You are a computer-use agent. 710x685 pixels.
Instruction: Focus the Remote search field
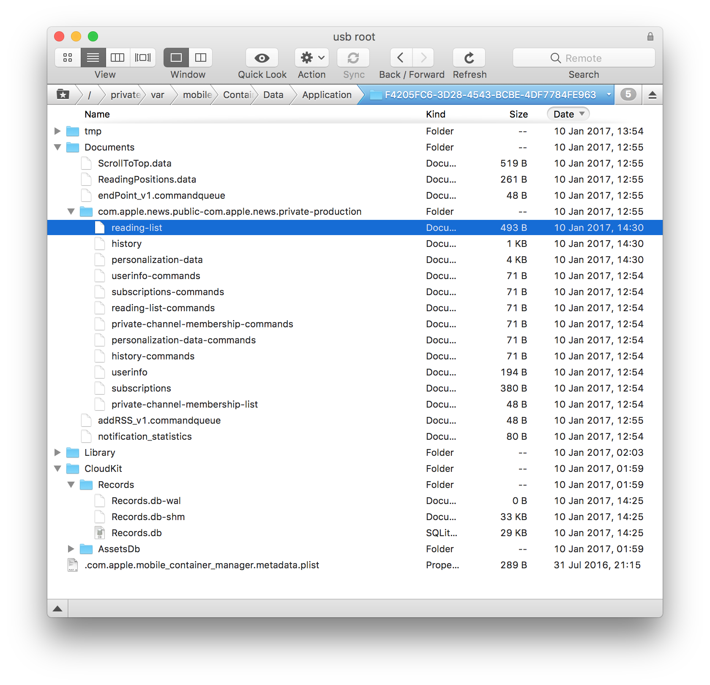584,58
